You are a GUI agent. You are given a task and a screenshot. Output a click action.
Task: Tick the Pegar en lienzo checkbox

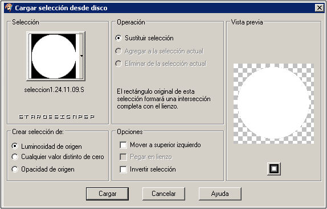click(123, 157)
